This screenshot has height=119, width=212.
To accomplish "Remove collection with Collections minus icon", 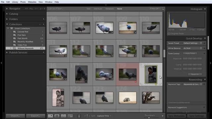I will coord(40,24).
